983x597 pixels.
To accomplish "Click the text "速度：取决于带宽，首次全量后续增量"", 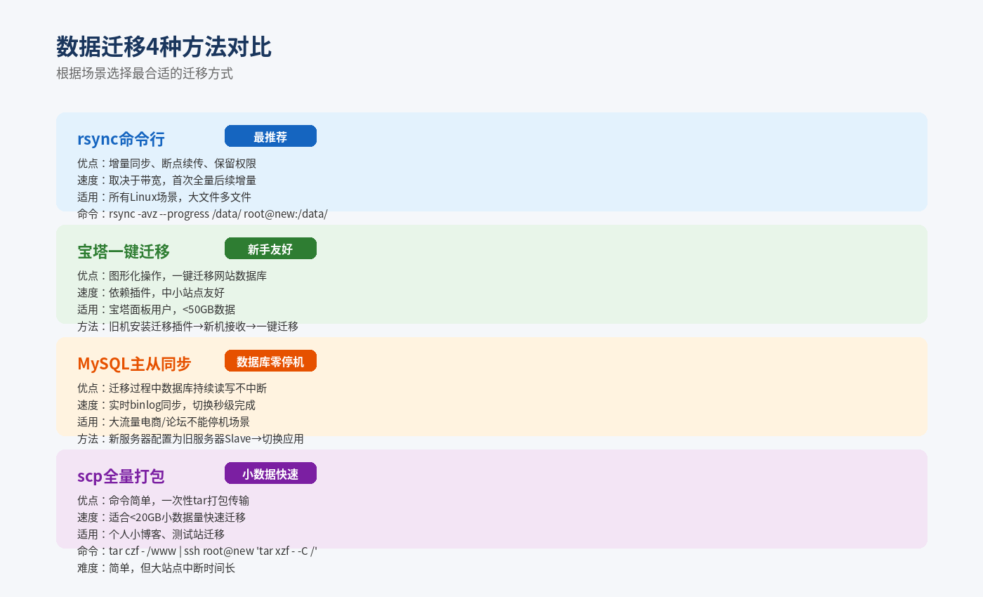I will point(167,181).
